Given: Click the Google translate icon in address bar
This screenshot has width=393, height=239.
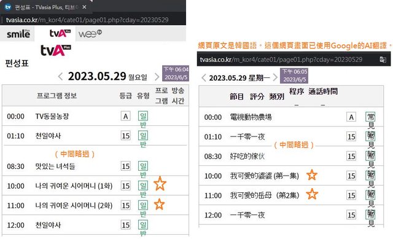Looking at the screenshot, I should coord(383,60).
